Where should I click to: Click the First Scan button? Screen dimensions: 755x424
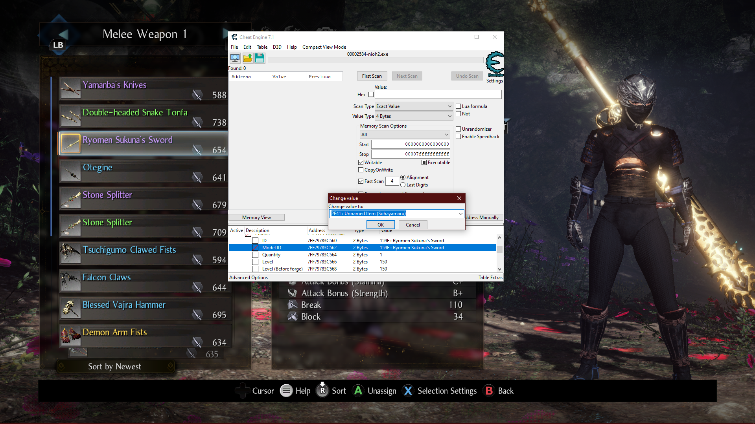(x=372, y=76)
